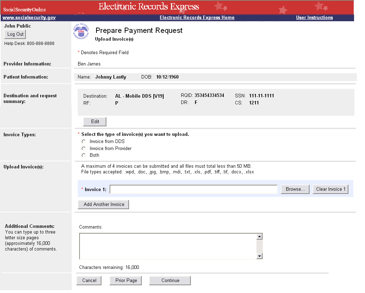365x293 pixels.
Task: Select the Invoice from Provider option
Action: (x=84, y=149)
